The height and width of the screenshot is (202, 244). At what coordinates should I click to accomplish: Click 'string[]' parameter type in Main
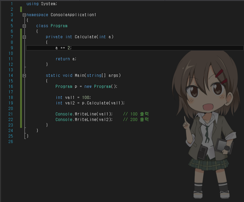(x=96, y=75)
